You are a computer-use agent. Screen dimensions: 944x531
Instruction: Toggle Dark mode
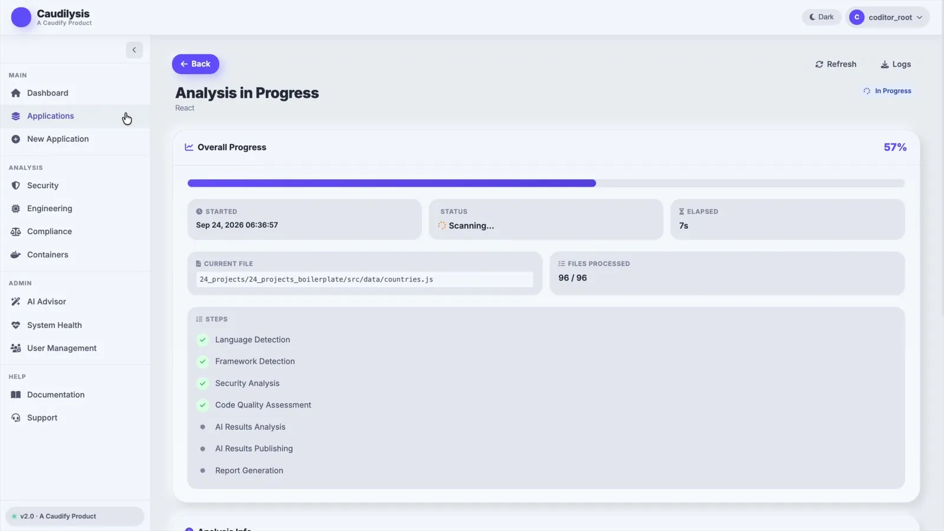(821, 17)
